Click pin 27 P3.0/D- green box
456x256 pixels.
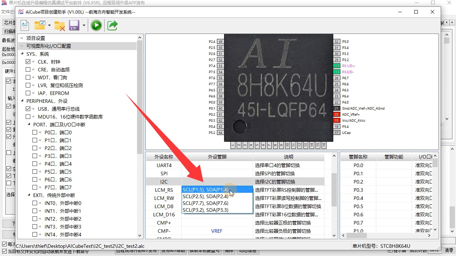point(336,72)
